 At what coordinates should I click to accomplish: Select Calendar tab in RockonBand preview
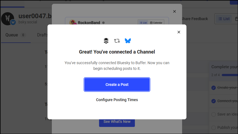pos(156,23)
